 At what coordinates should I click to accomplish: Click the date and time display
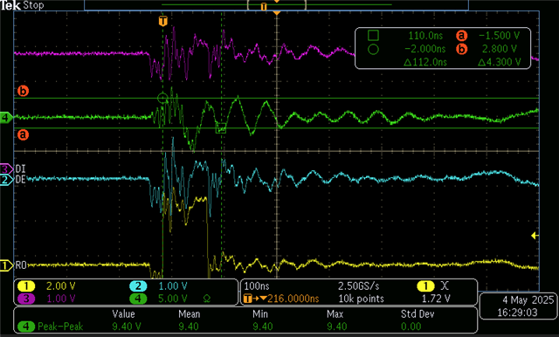click(518, 306)
